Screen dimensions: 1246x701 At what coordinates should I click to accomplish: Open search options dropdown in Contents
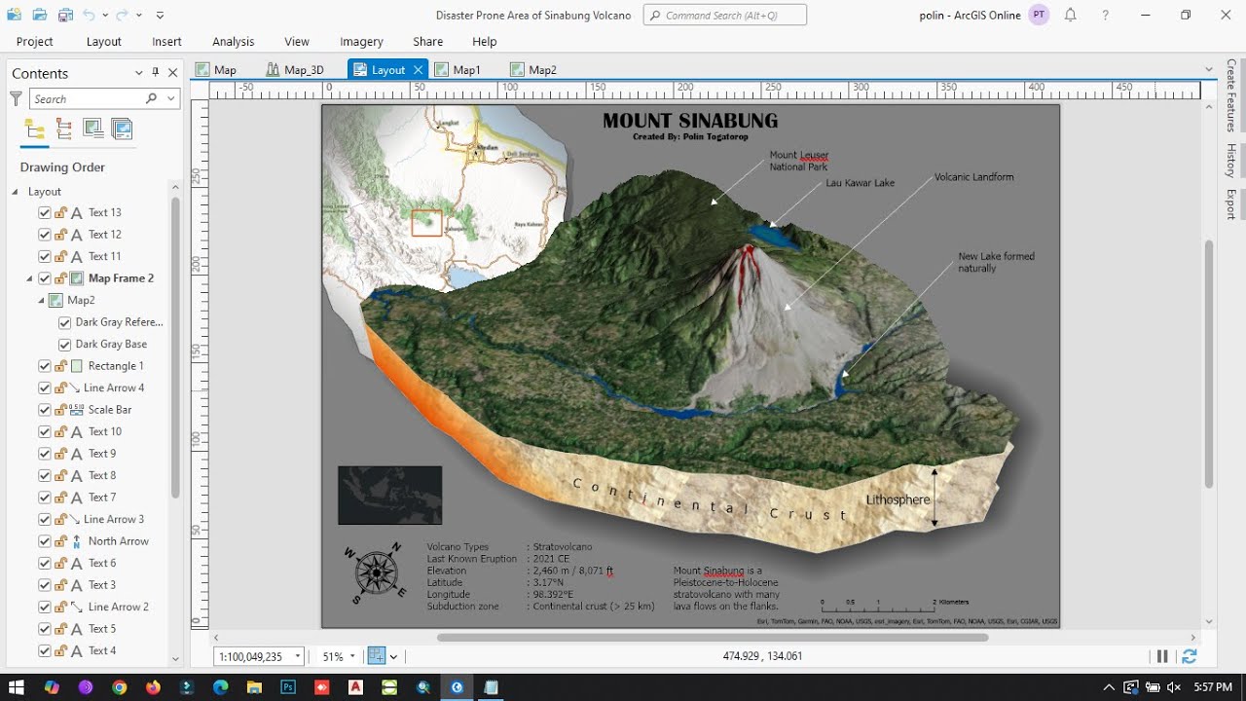[x=171, y=98]
